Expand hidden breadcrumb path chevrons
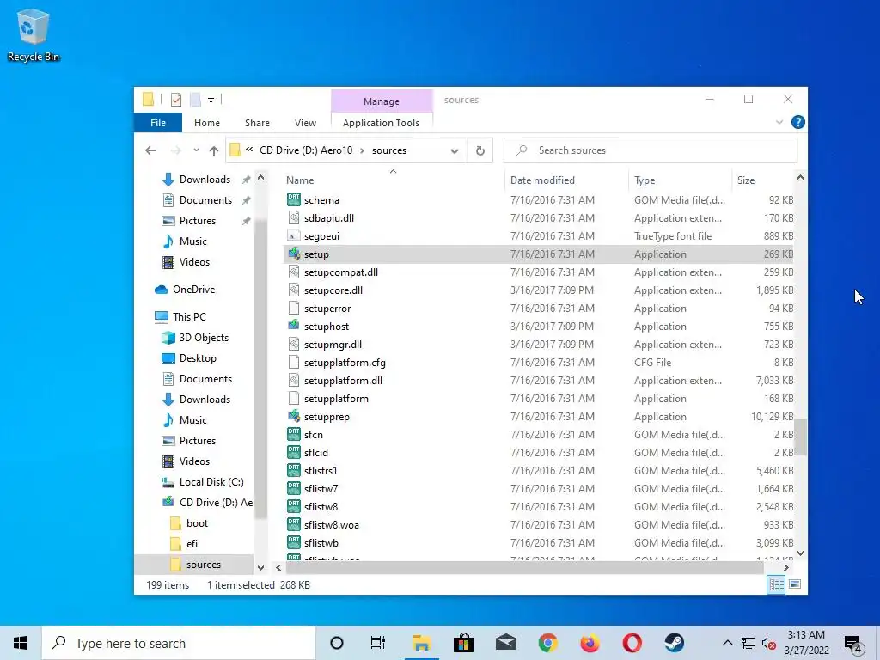This screenshot has height=660, width=880. coord(249,150)
